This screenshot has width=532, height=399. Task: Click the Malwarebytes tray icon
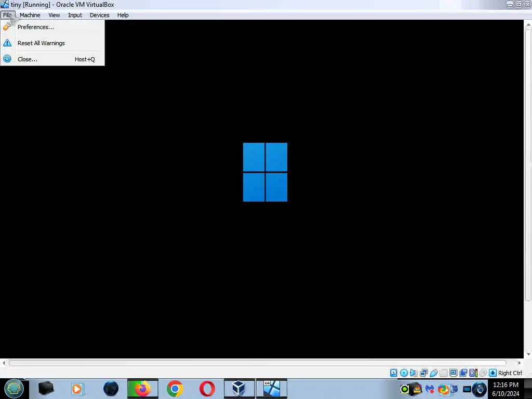pos(430,389)
